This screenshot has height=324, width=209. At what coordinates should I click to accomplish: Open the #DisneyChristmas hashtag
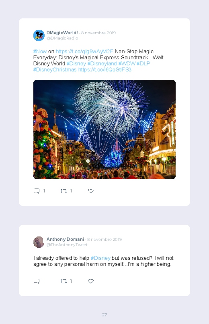[55, 70]
